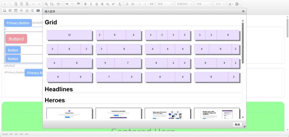Toggle underline formatting
The image size is (289, 137).
[97, 4]
